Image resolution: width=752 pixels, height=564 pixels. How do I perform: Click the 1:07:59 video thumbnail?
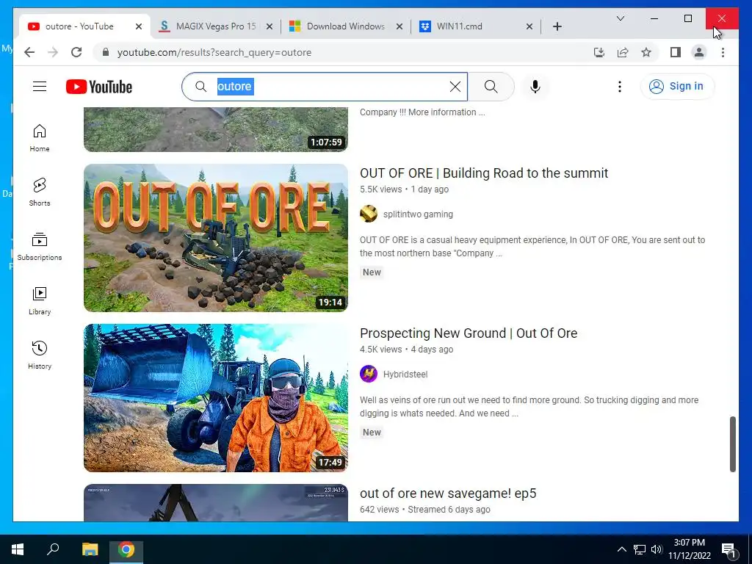216,129
